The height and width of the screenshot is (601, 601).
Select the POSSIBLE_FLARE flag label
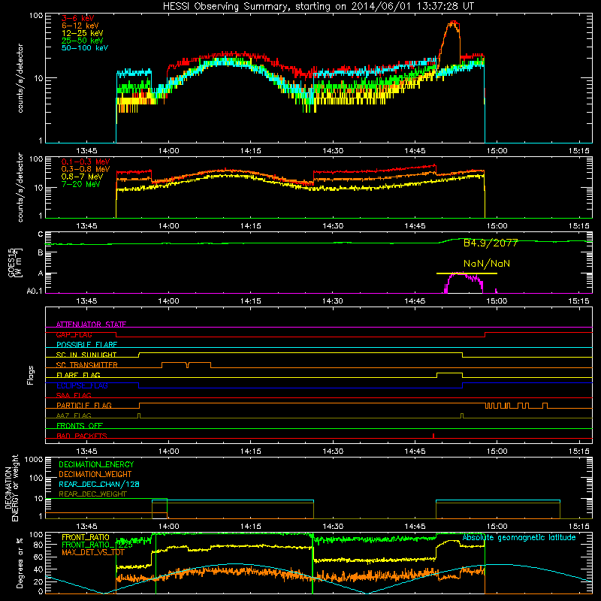(86, 345)
